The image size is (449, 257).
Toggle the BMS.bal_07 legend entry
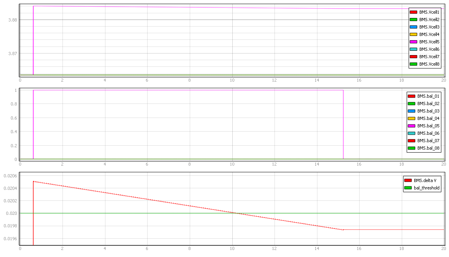428,141
